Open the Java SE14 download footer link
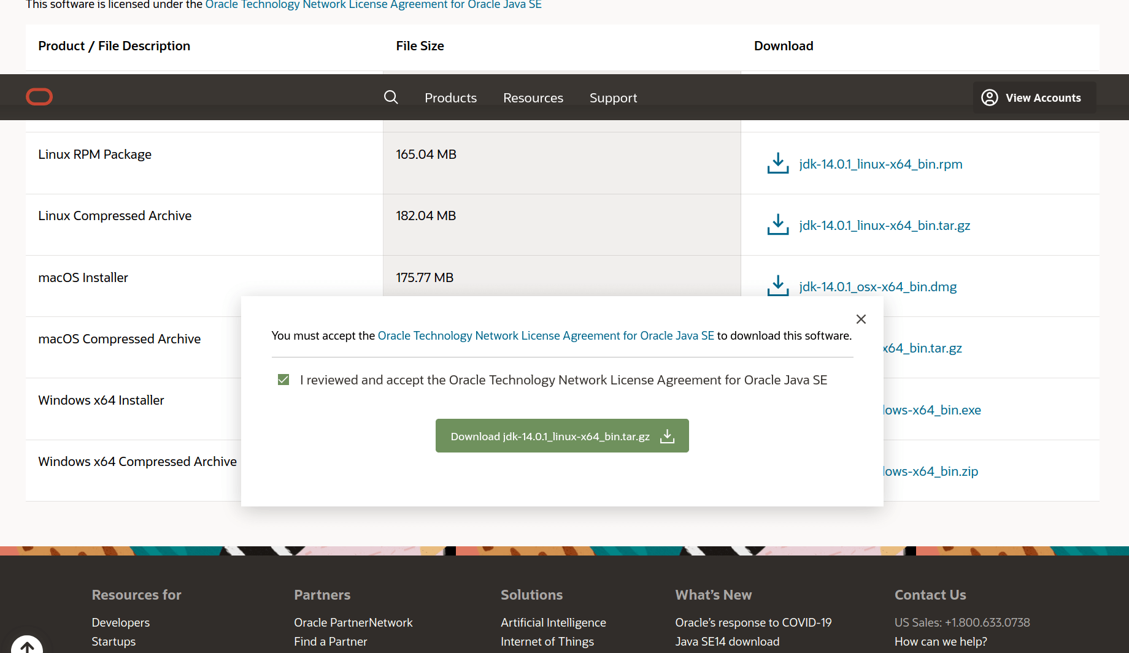 click(x=728, y=641)
